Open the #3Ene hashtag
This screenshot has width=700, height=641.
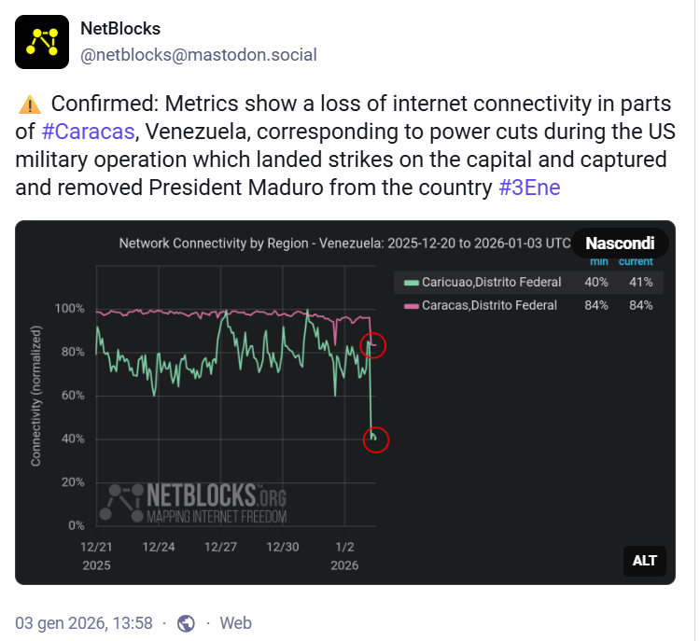(x=529, y=187)
